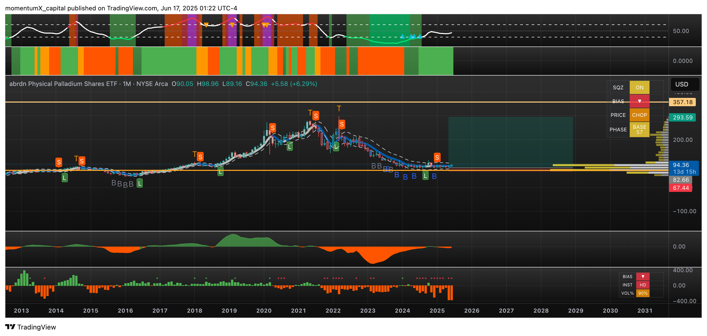Click the orange T marker above the 2022 spike
The width and height of the screenshot is (707, 336).
tap(339, 109)
